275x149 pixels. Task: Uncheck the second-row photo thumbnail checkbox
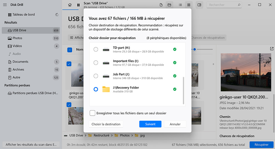point(69,105)
